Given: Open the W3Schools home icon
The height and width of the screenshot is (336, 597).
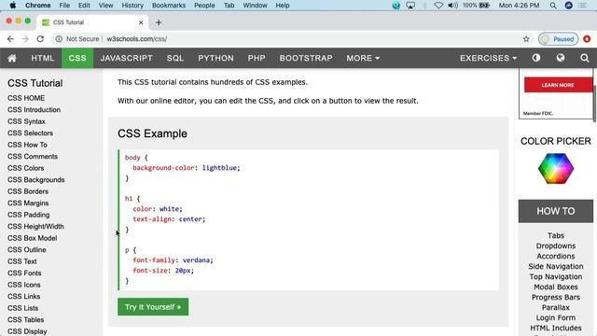Looking at the screenshot, I should point(12,58).
